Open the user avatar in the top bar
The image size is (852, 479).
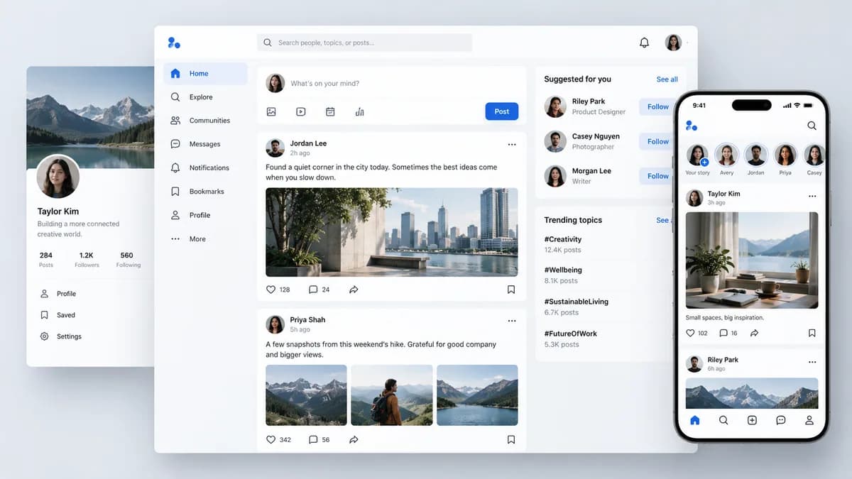point(673,43)
